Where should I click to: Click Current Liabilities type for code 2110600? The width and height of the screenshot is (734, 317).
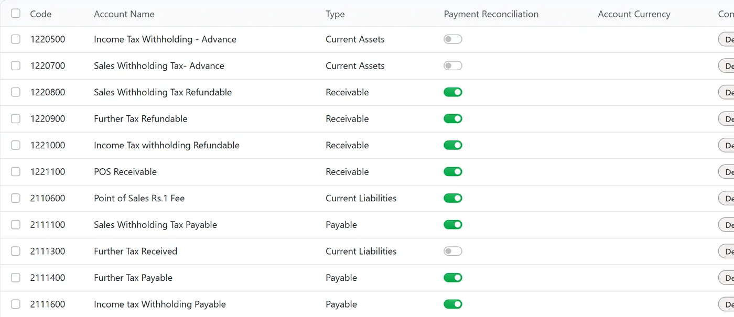coord(361,198)
